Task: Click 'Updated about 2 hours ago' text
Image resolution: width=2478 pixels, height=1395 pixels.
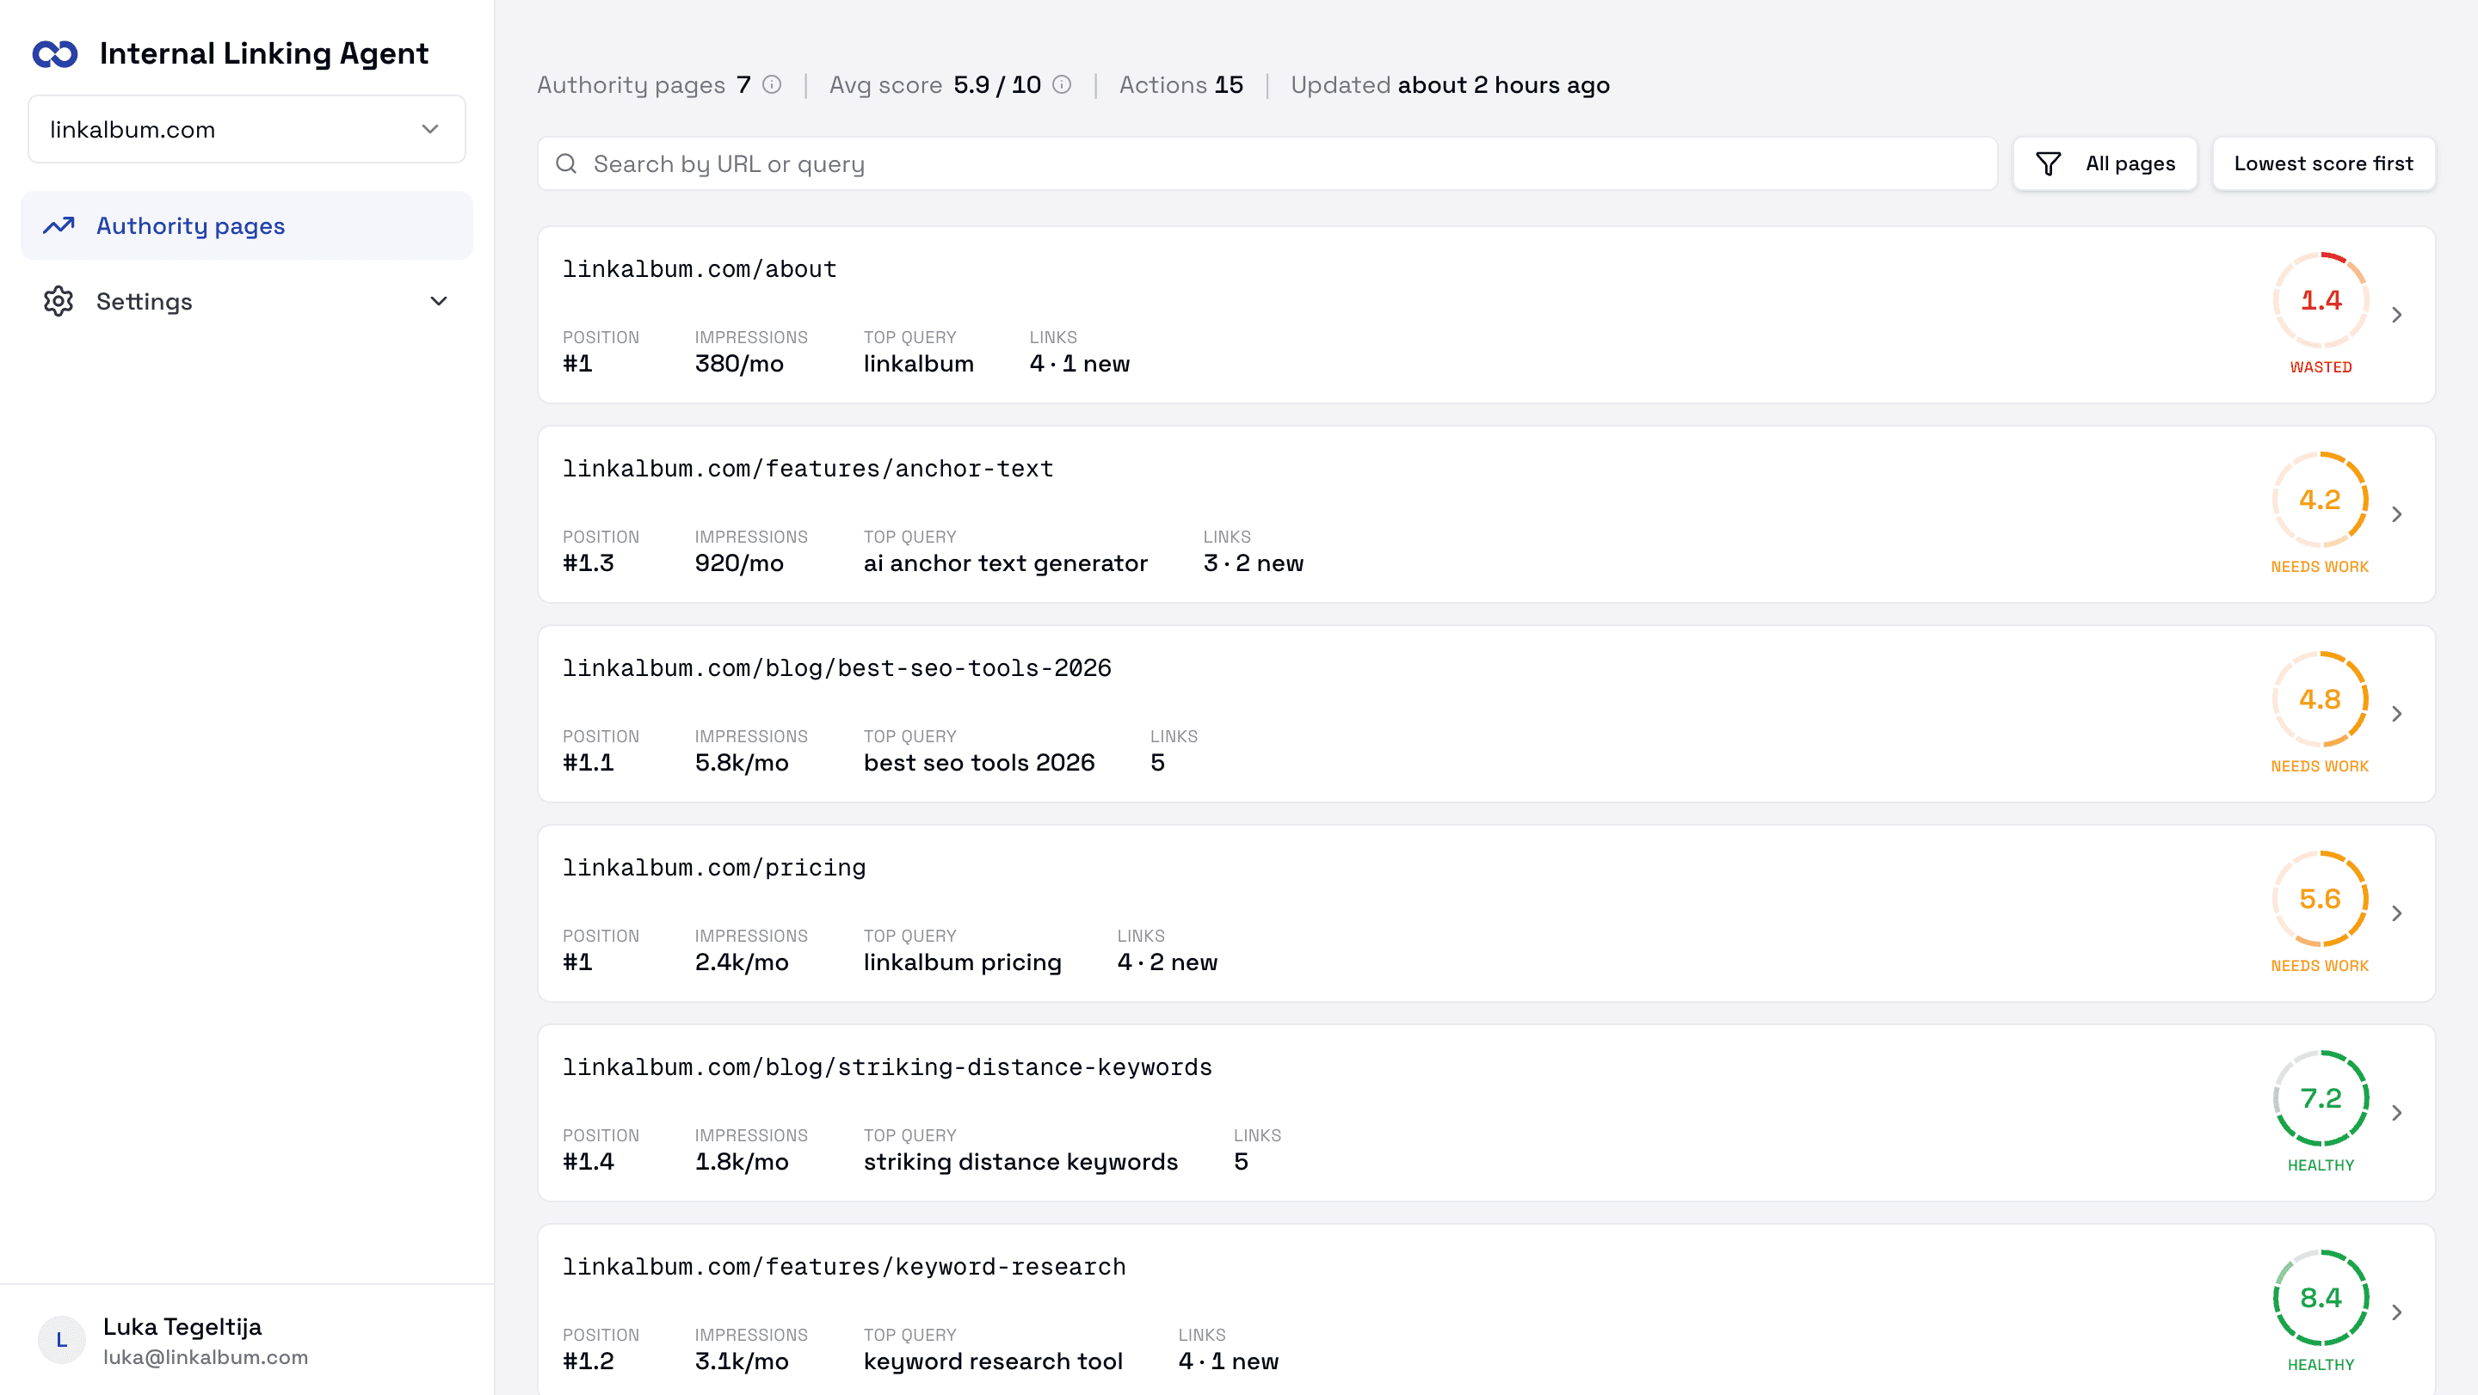Action: [1450, 84]
